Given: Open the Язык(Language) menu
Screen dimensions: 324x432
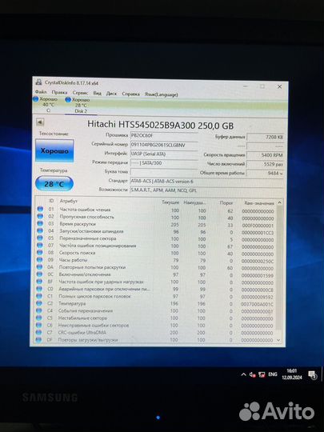Looking at the screenshot, I should 161,94.
